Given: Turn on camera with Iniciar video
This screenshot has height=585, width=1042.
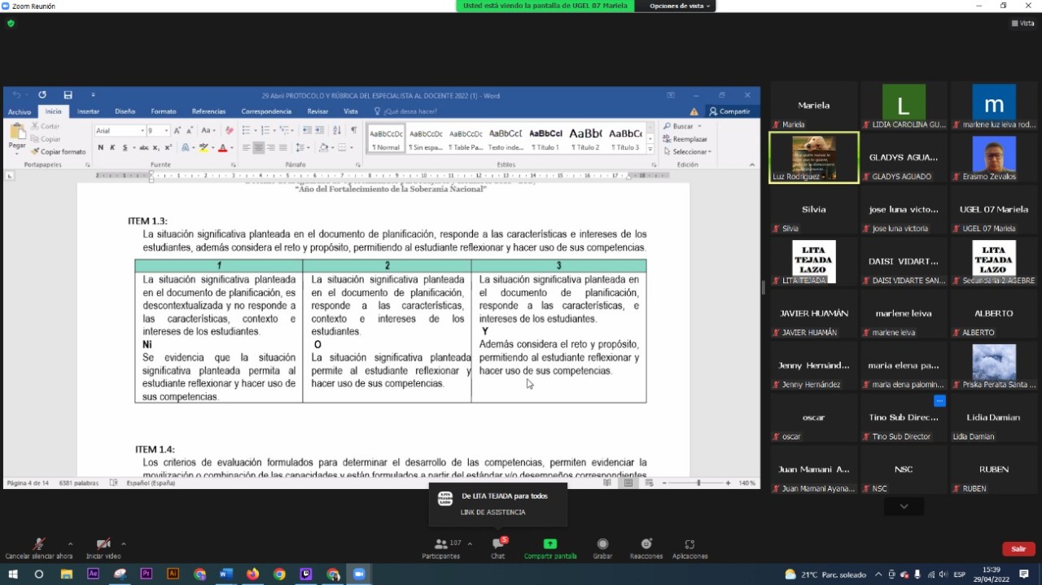Looking at the screenshot, I should 103,544.
